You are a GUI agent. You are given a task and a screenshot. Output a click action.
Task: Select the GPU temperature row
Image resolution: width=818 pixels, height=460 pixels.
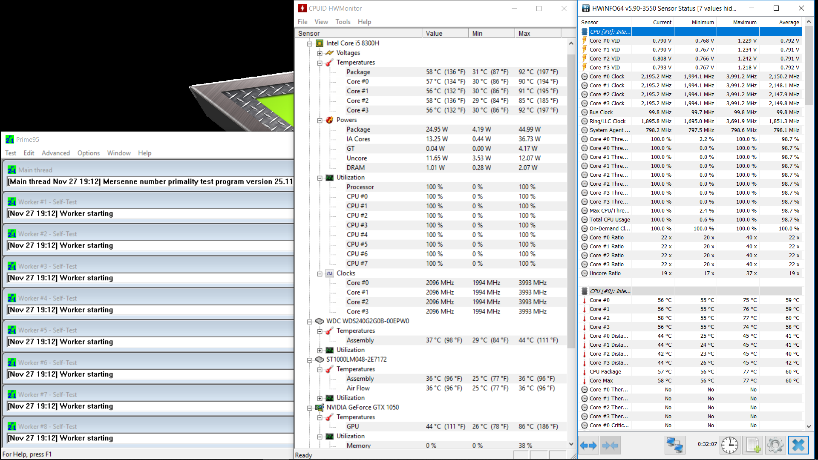(x=456, y=426)
